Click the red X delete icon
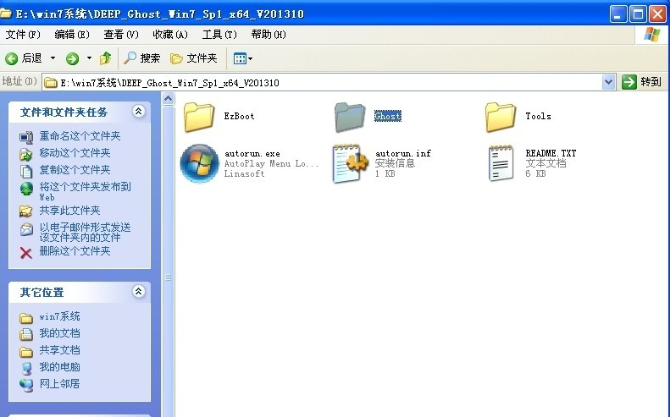 (26, 253)
